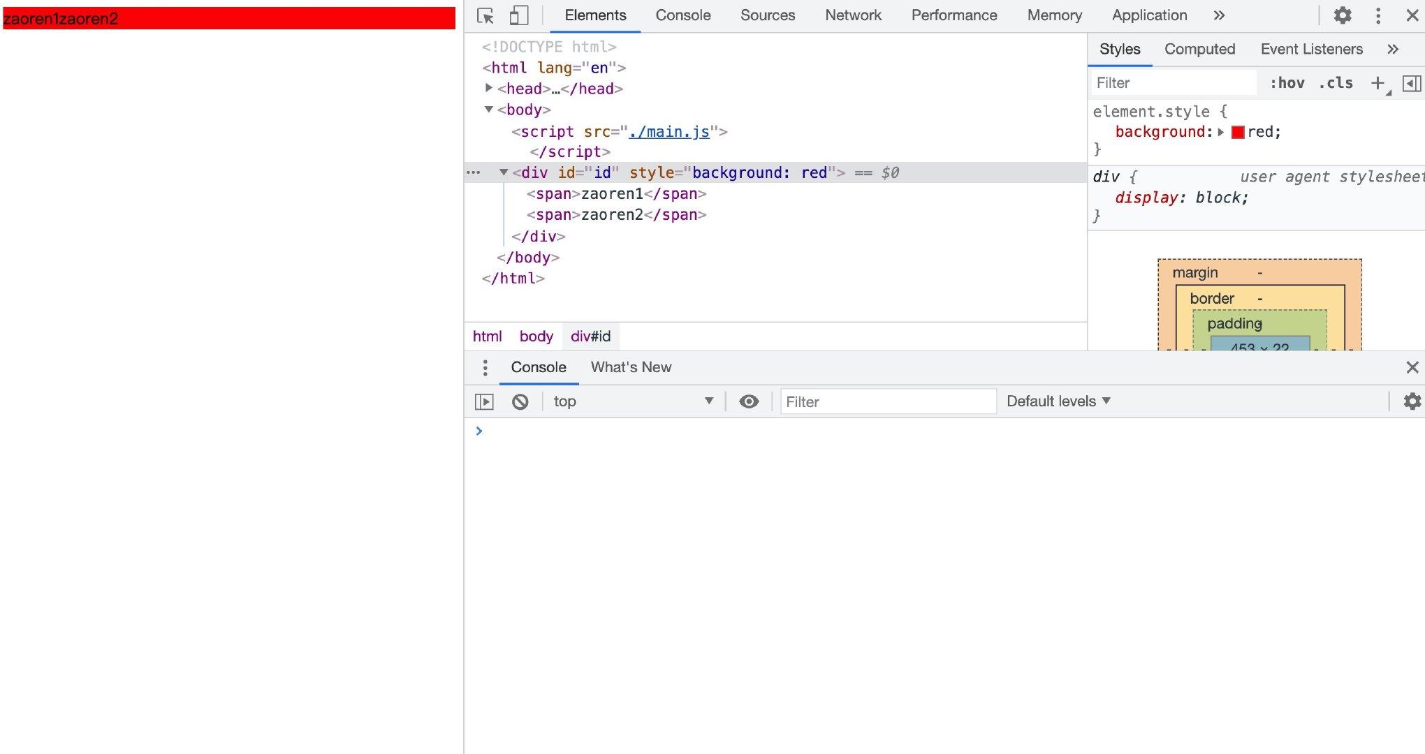
Task: Open the Sources tab
Action: pos(768,15)
